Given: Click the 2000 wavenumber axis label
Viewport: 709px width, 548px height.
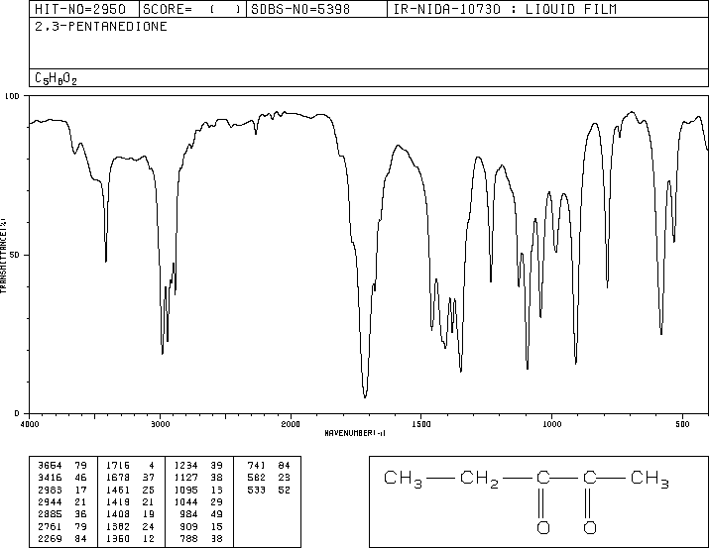Looking at the screenshot, I should point(291,424).
